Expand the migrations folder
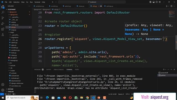 (15, 37)
